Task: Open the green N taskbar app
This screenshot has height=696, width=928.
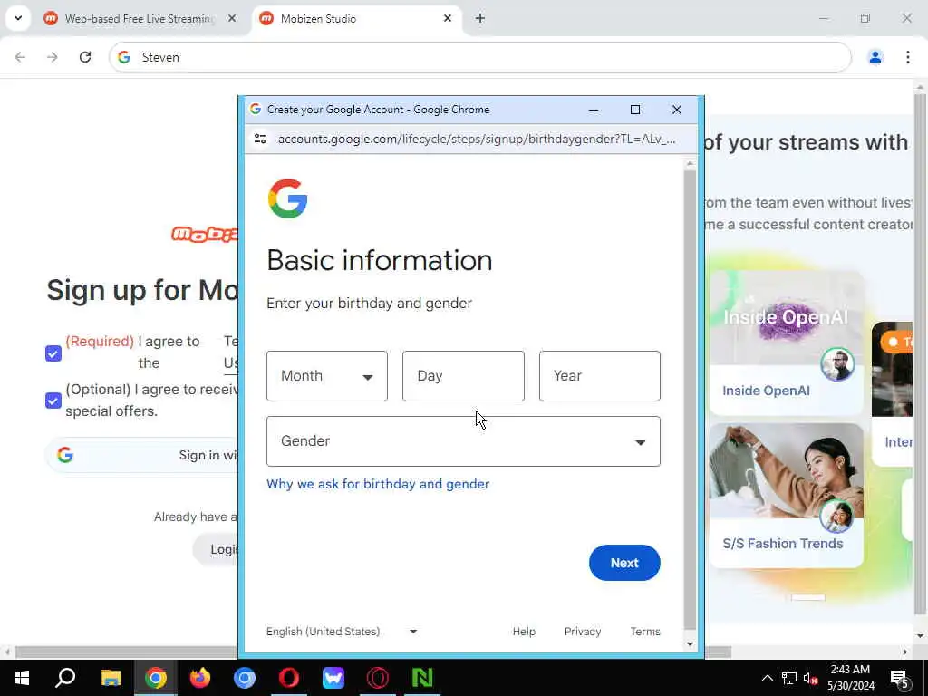Action: click(x=422, y=678)
